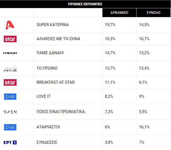Select the ΣΥΝΔΕΣΕΙΣ show name
The image size is (171, 150).
click(x=47, y=142)
